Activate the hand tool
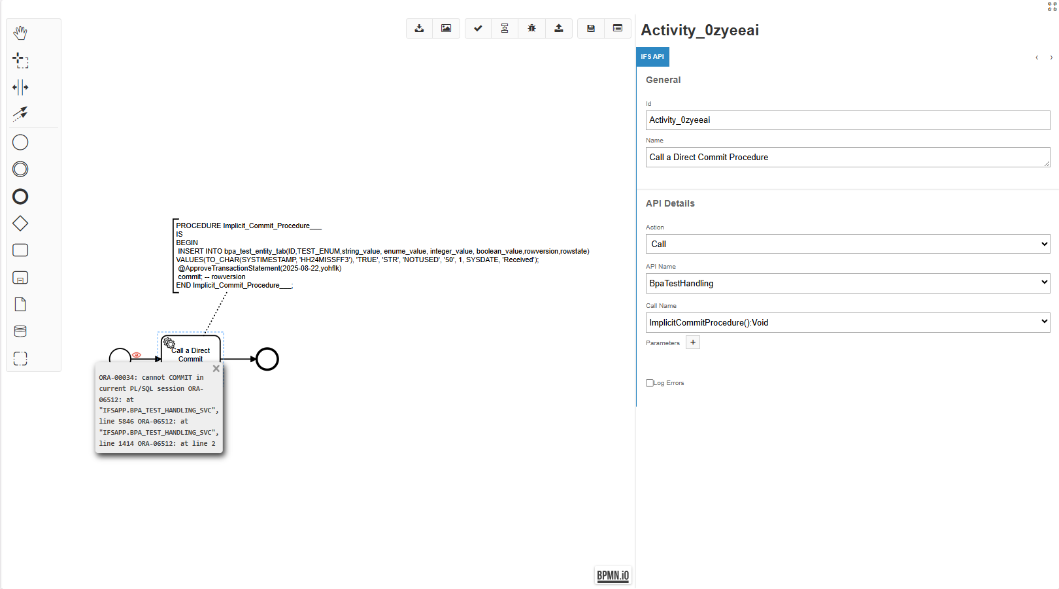1059x589 pixels. click(x=20, y=33)
